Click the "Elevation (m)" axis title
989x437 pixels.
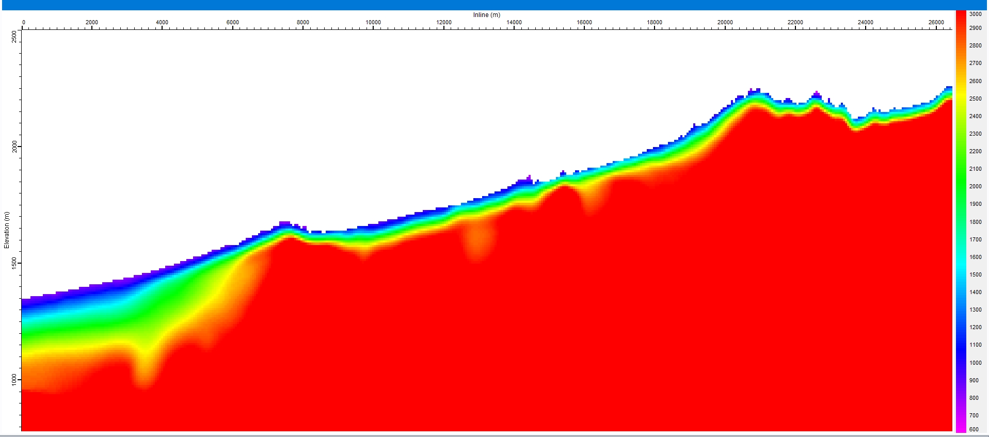(7, 230)
